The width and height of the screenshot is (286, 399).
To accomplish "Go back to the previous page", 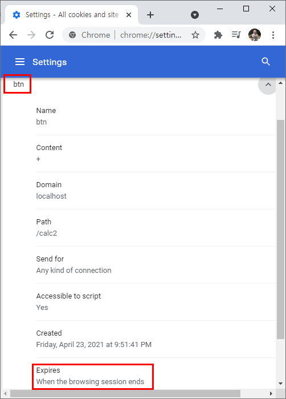I will pos(13,35).
